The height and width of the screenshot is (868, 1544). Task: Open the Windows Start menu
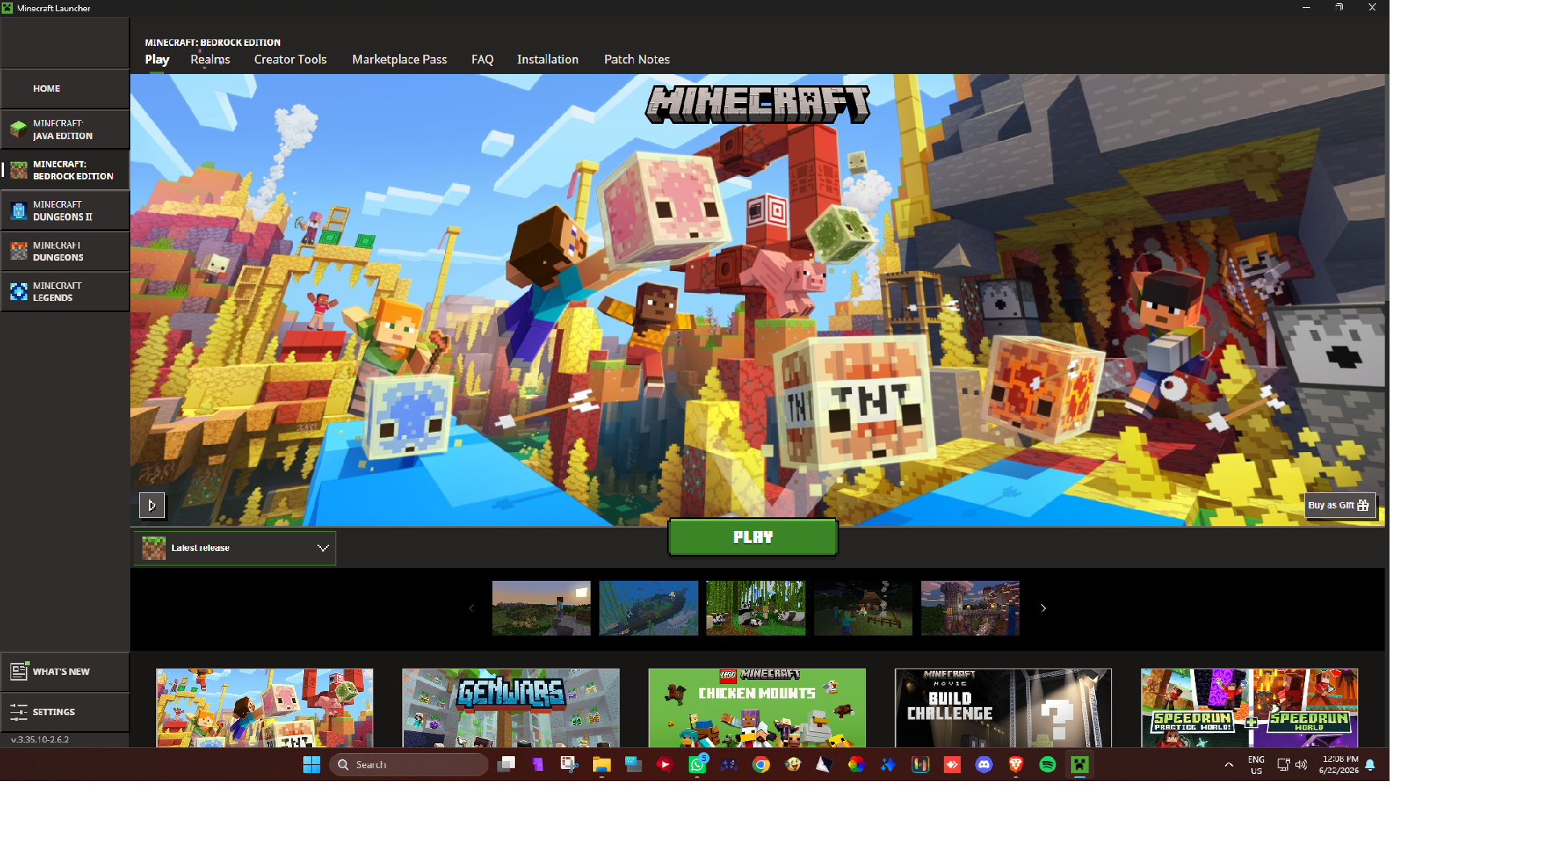(x=312, y=765)
